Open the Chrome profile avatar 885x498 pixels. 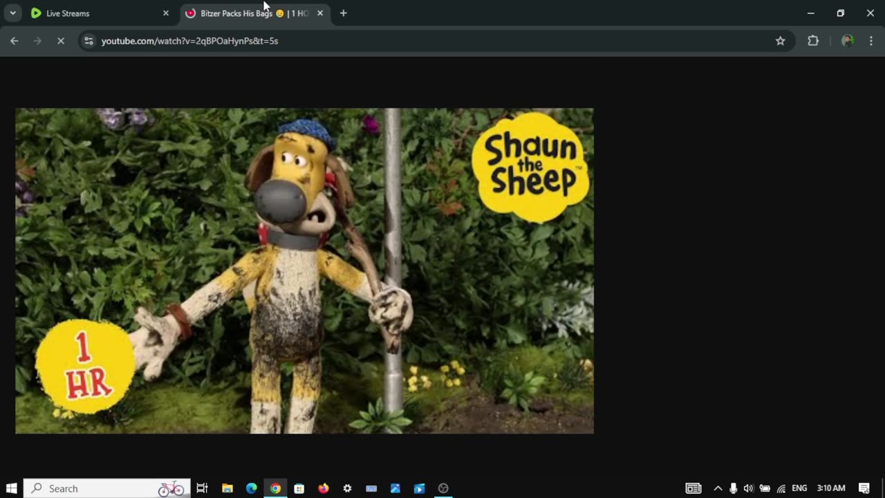coord(848,41)
